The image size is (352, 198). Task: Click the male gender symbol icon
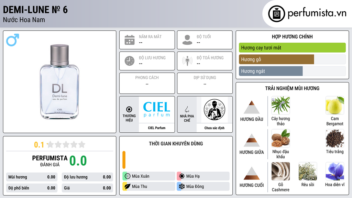(13, 40)
